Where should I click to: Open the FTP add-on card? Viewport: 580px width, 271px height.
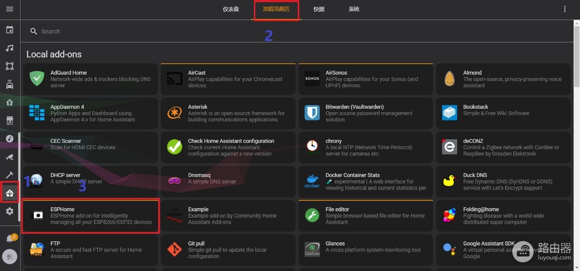pos(91,250)
